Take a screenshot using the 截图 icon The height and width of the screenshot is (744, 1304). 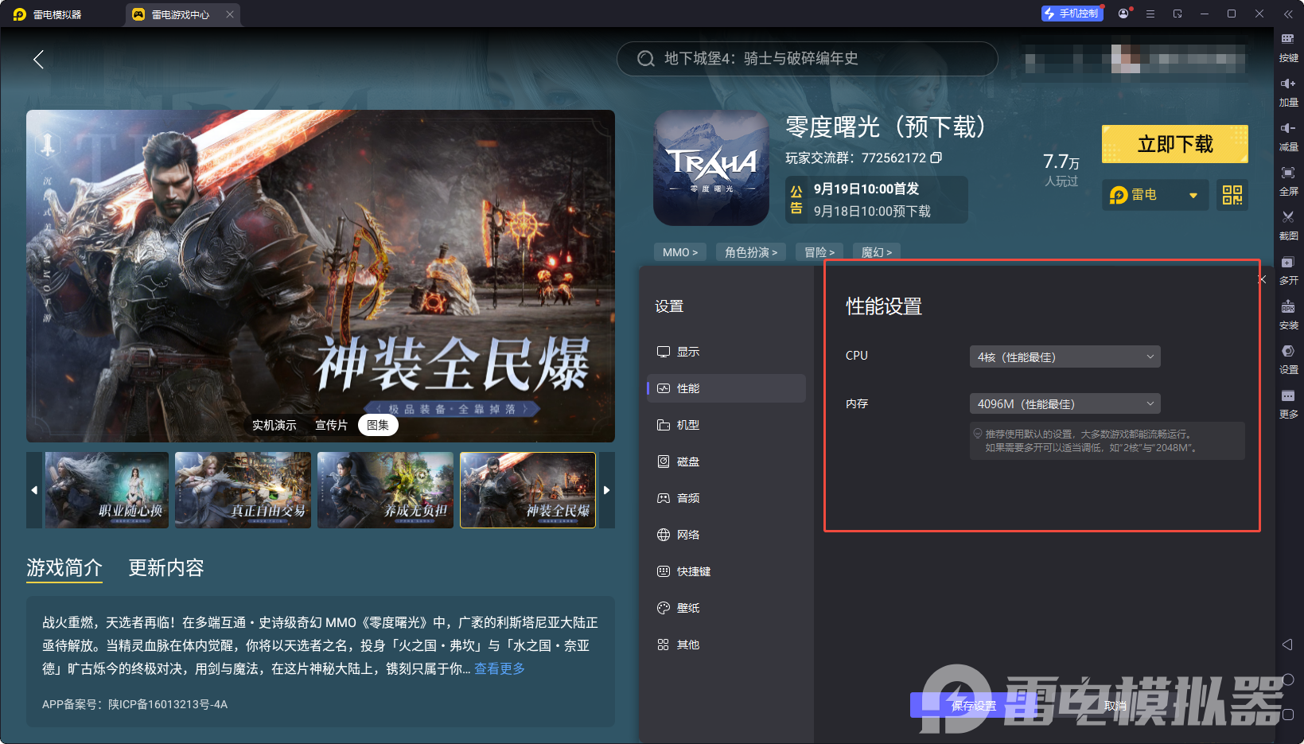click(1289, 224)
